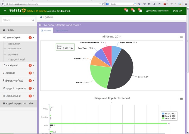189x134 pixels.
Task: Toggle Year 2014 series in the legend
Action: [x=169, y=118]
